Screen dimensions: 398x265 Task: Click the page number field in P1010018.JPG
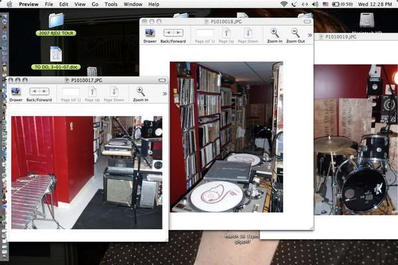pyautogui.click(x=205, y=33)
